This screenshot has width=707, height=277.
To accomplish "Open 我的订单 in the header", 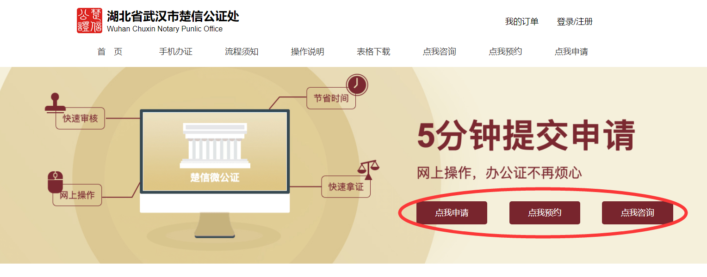I will pos(522,22).
